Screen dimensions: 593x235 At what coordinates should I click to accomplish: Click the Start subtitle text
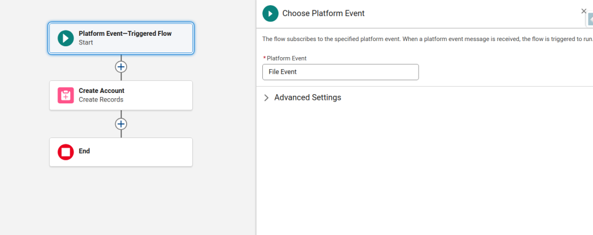86,43
